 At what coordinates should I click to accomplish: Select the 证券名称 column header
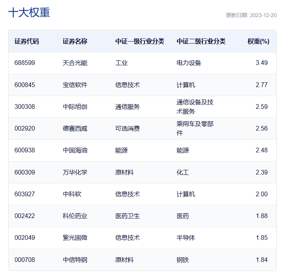[x=75, y=41]
